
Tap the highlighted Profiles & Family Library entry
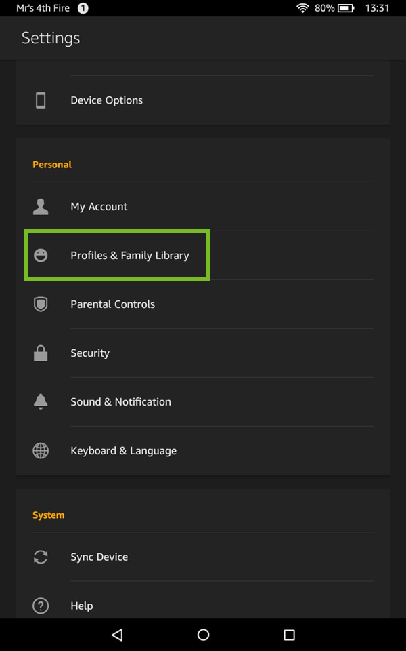click(x=130, y=255)
